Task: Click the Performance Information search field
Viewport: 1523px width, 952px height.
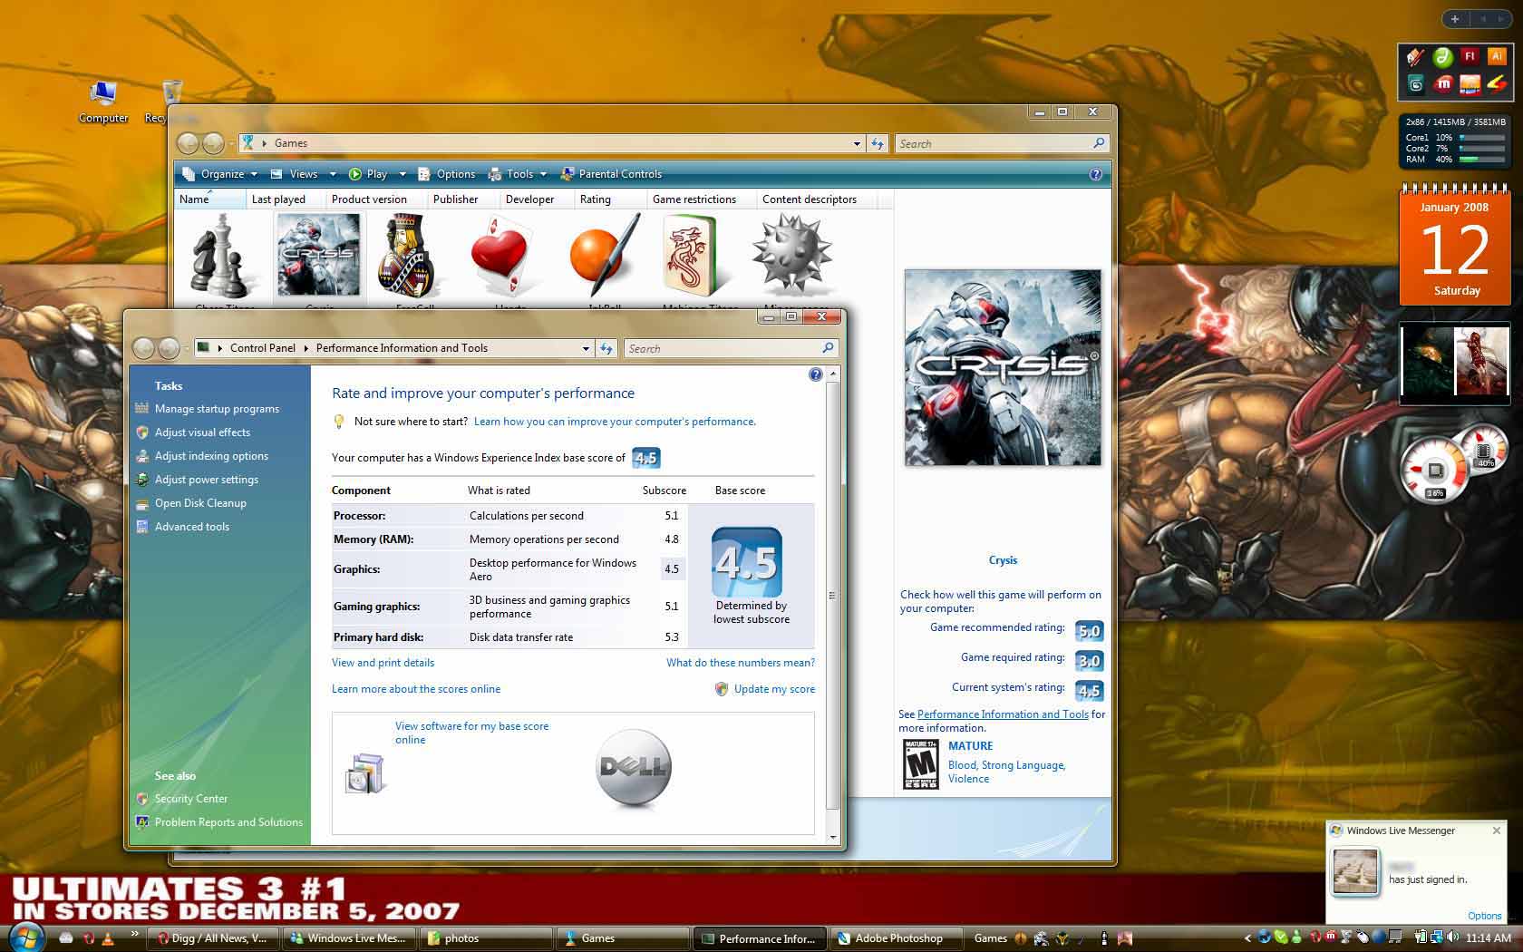Action: tap(730, 348)
